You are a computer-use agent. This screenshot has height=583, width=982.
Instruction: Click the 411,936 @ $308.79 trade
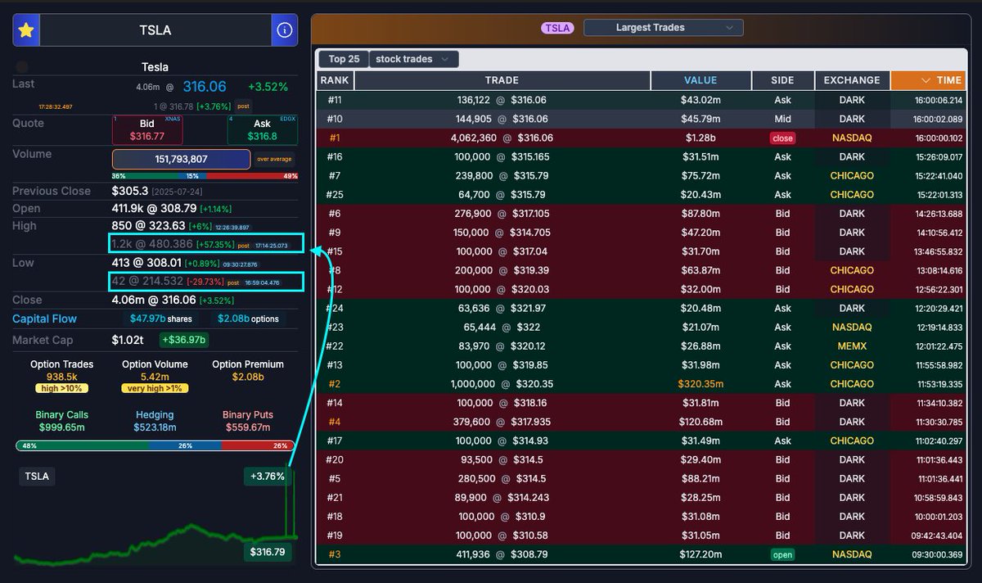coord(502,554)
